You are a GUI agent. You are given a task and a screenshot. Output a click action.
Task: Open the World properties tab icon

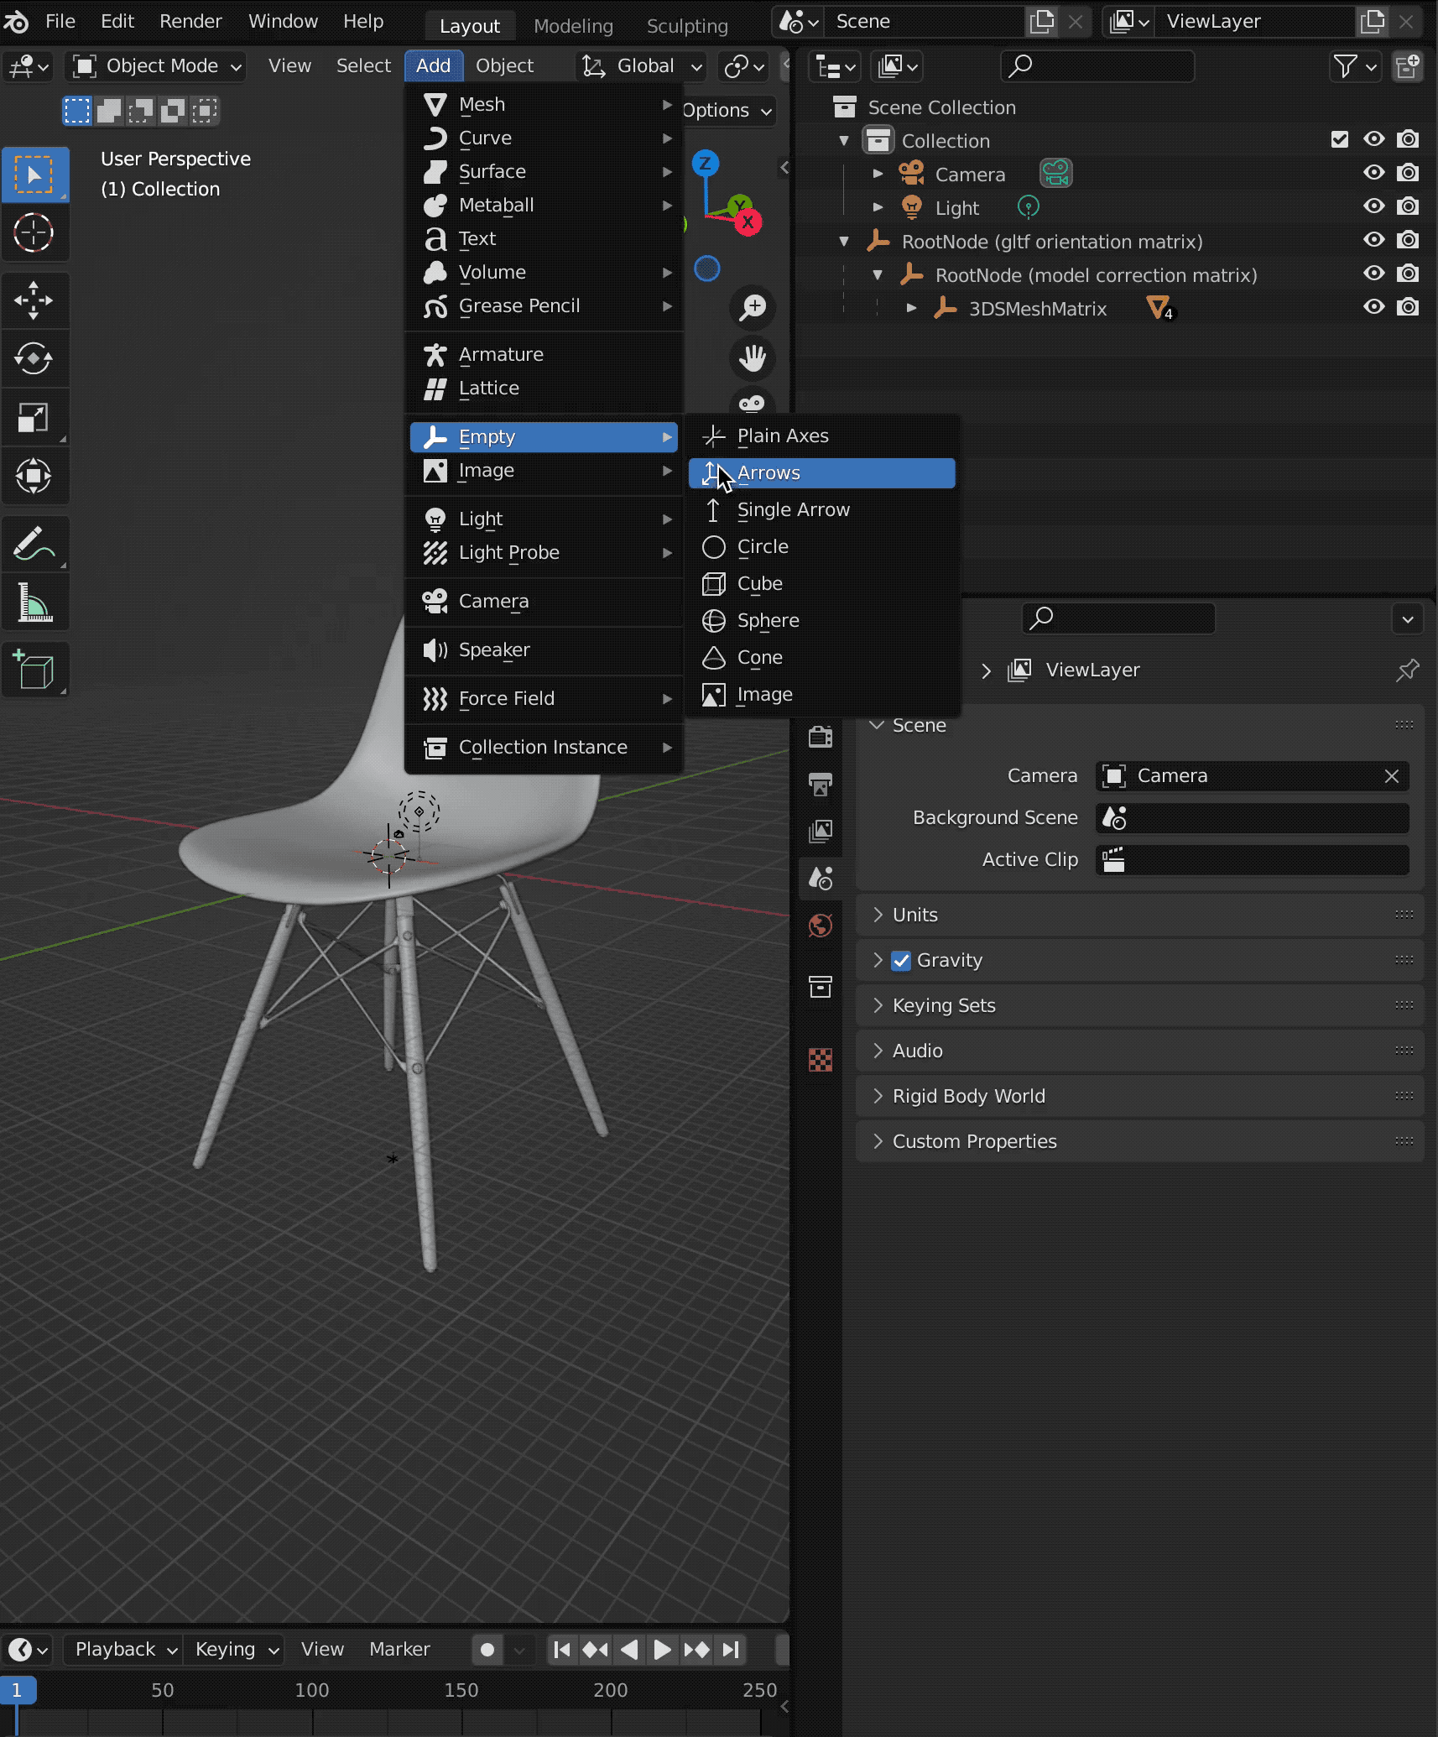coord(821,926)
